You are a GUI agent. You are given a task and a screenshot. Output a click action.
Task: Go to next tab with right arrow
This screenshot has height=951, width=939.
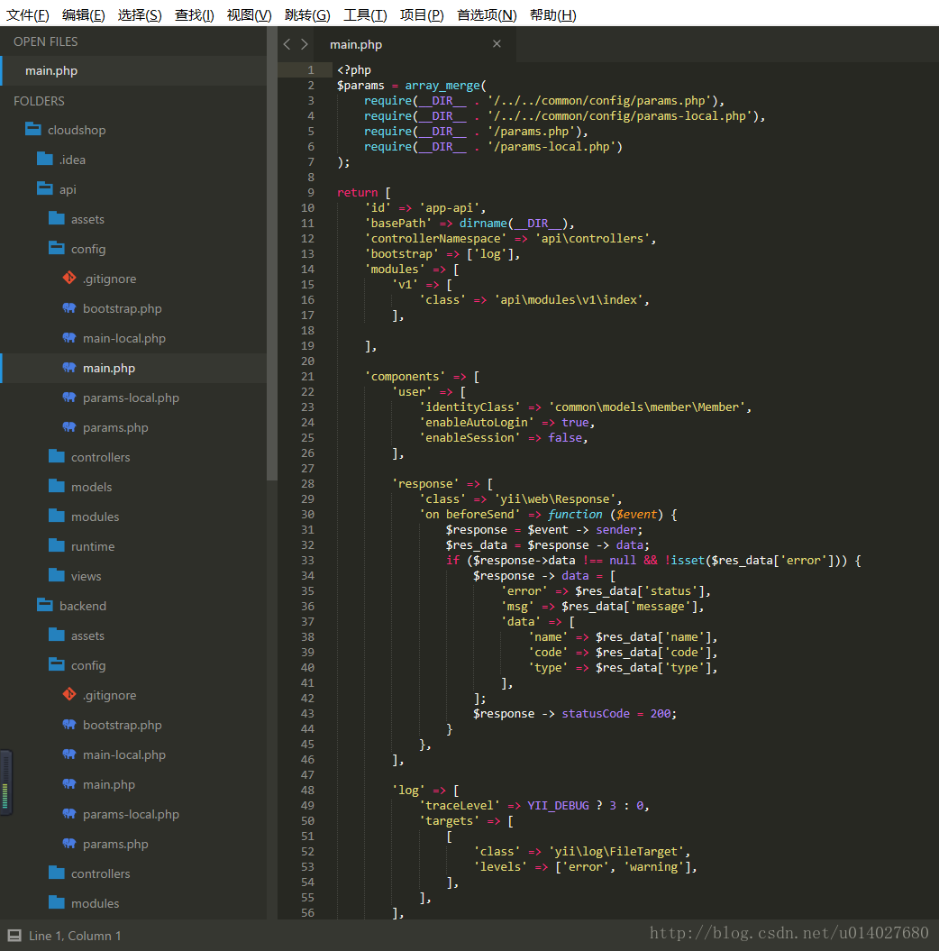tap(305, 44)
